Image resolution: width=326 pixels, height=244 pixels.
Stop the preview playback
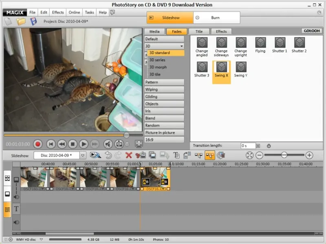pyautogui.click(x=73, y=144)
